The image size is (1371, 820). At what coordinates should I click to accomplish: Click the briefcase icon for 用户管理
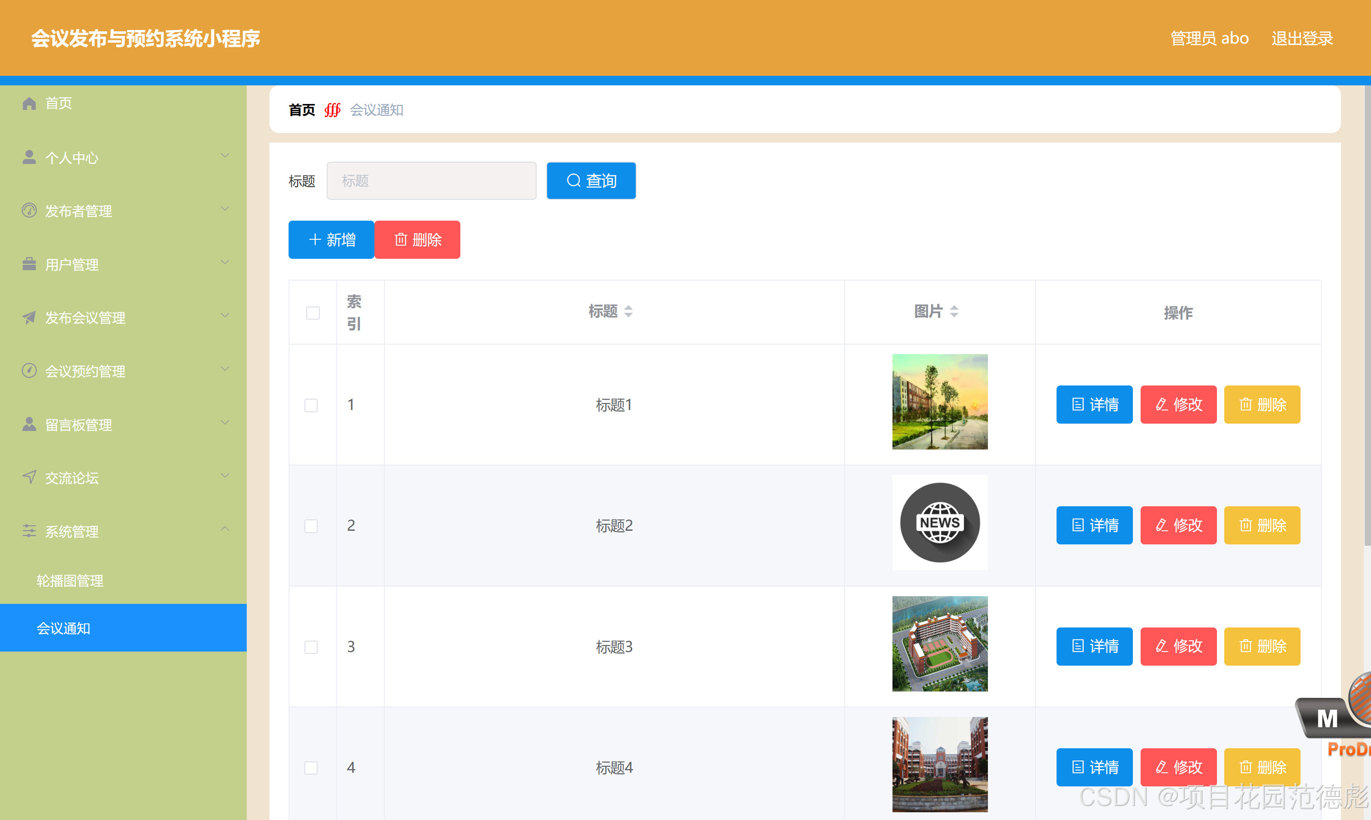click(x=29, y=264)
